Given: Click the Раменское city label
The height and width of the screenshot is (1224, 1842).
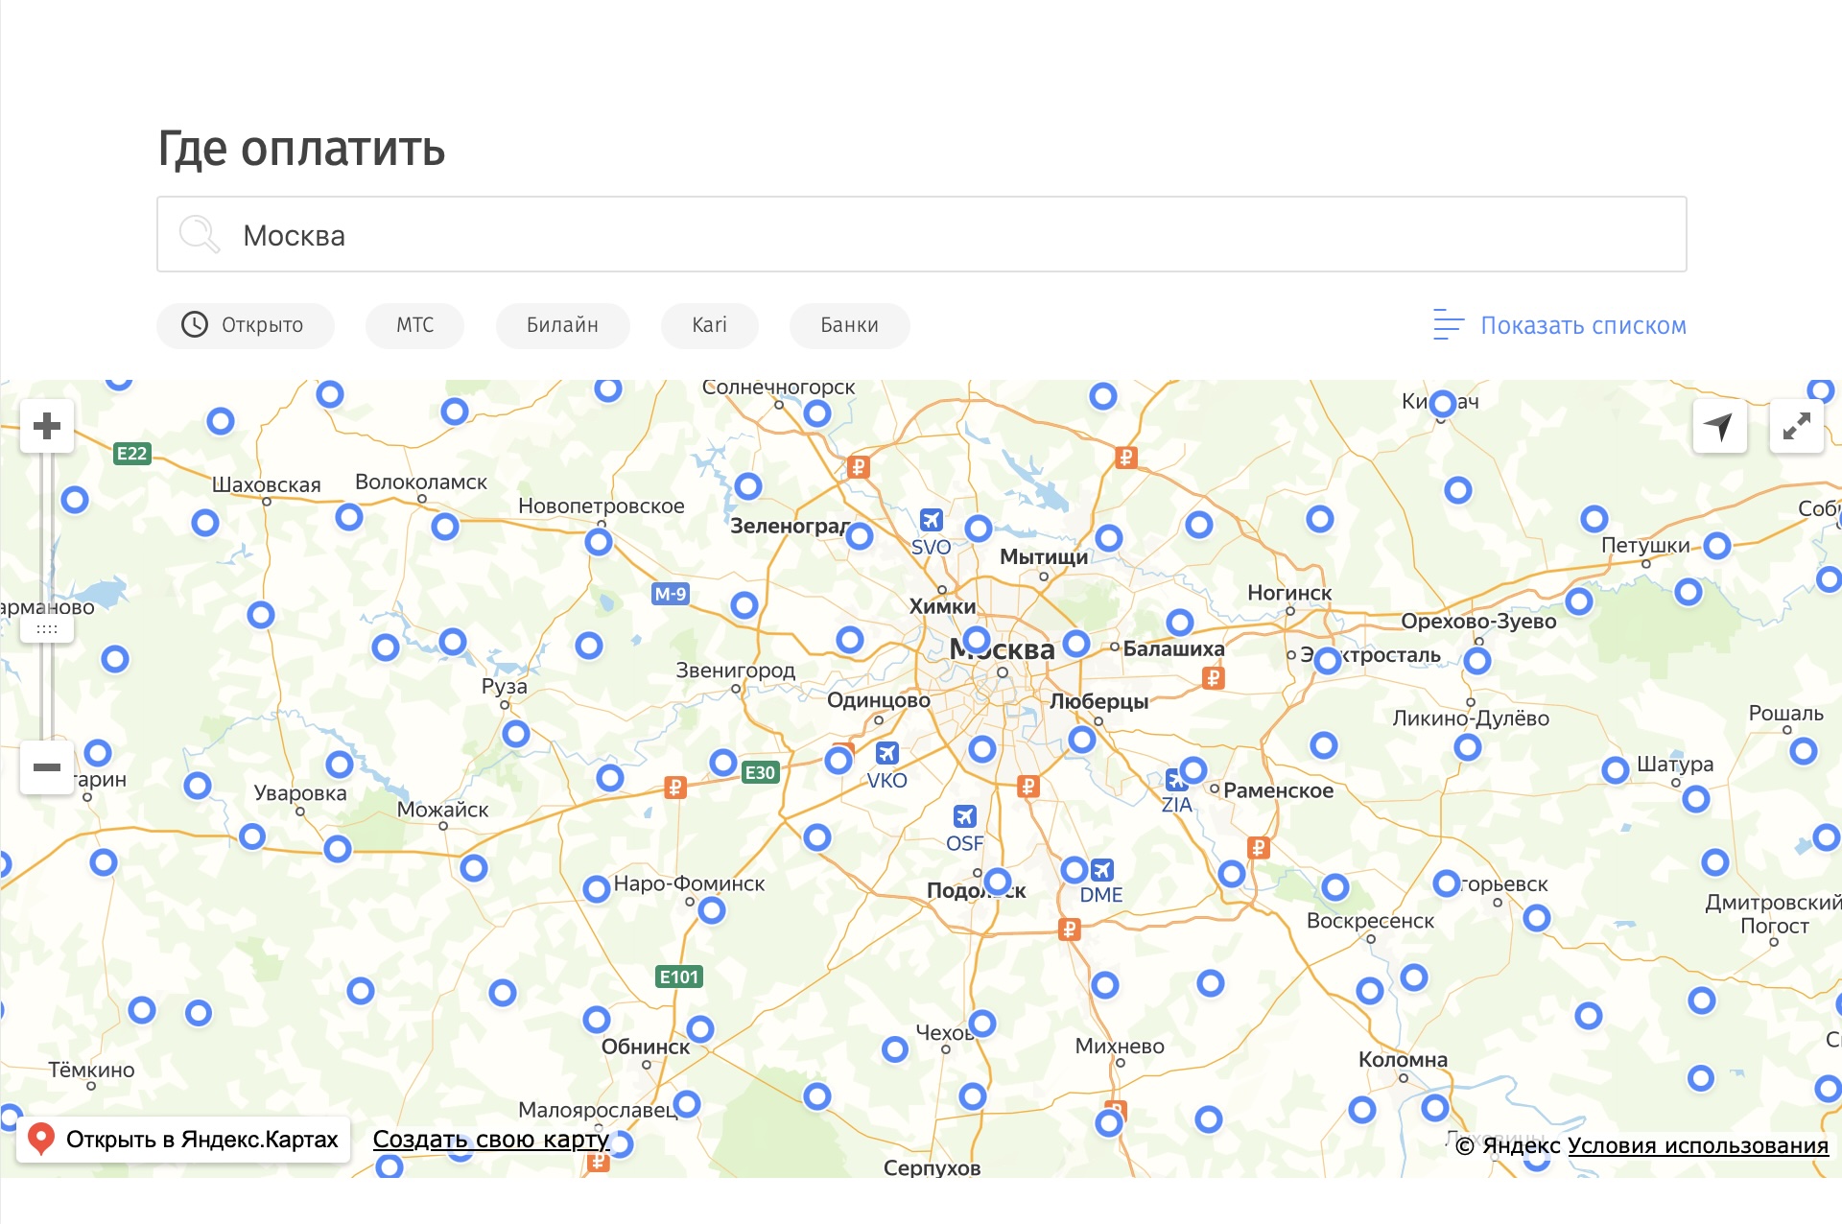Looking at the screenshot, I should pos(1278,790).
